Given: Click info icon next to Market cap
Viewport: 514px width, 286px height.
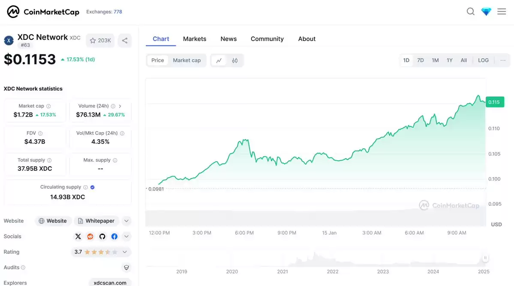Looking at the screenshot, I should click(48, 106).
